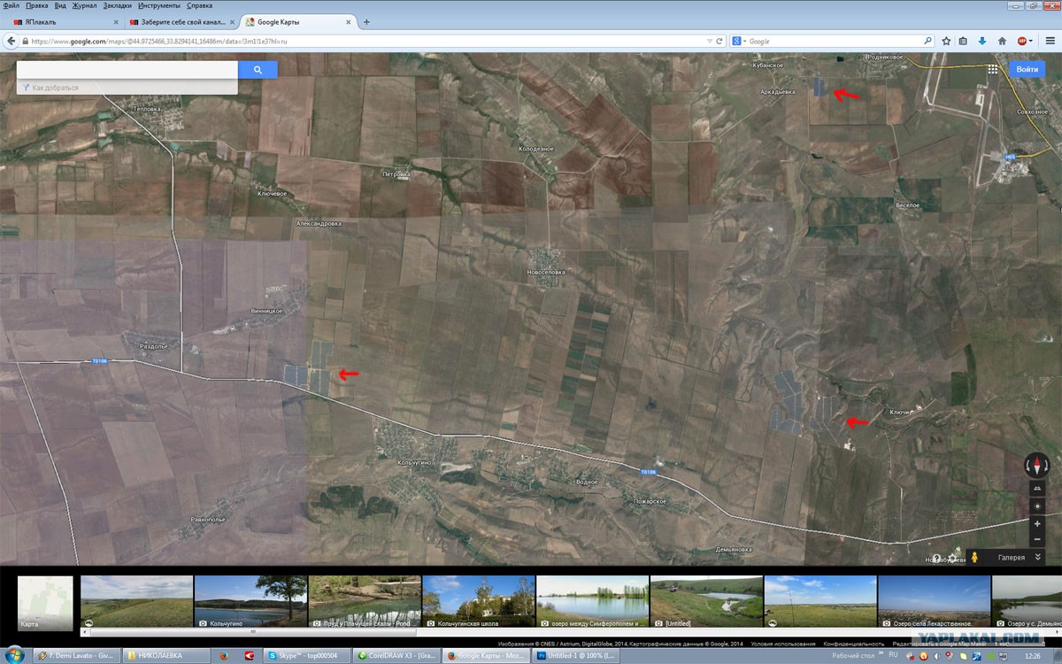Screen dimensions: 1062x664
Task: Go back with browser back arrow
Action: tap(12, 41)
